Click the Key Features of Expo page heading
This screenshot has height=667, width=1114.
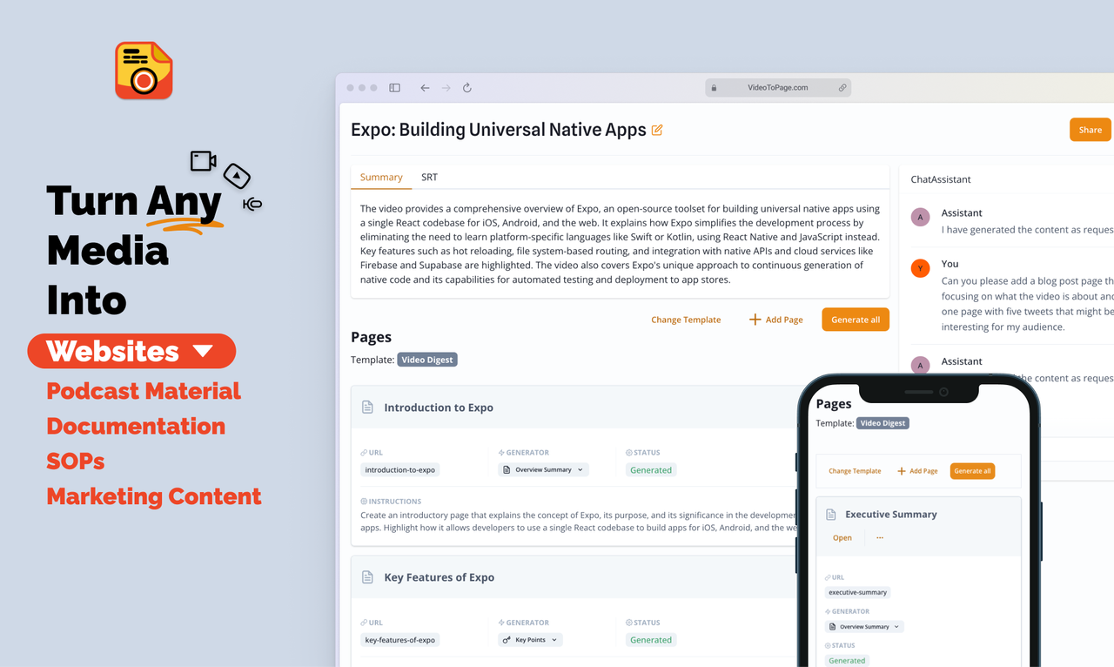tap(440, 577)
